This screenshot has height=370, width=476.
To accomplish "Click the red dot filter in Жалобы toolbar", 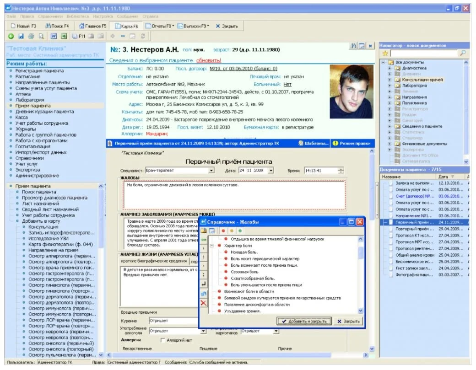I will [223, 231].
